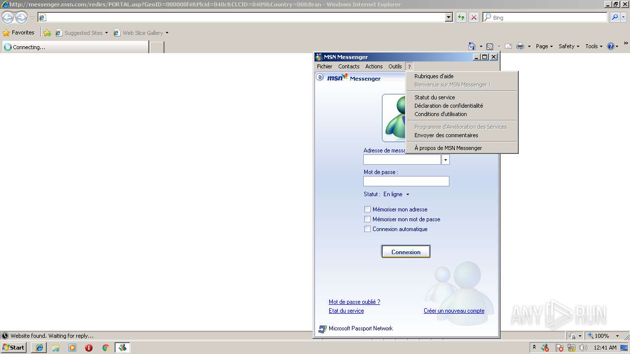Select the Connecting... browser tab
Screen dimensions: 630x354
(75, 47)
